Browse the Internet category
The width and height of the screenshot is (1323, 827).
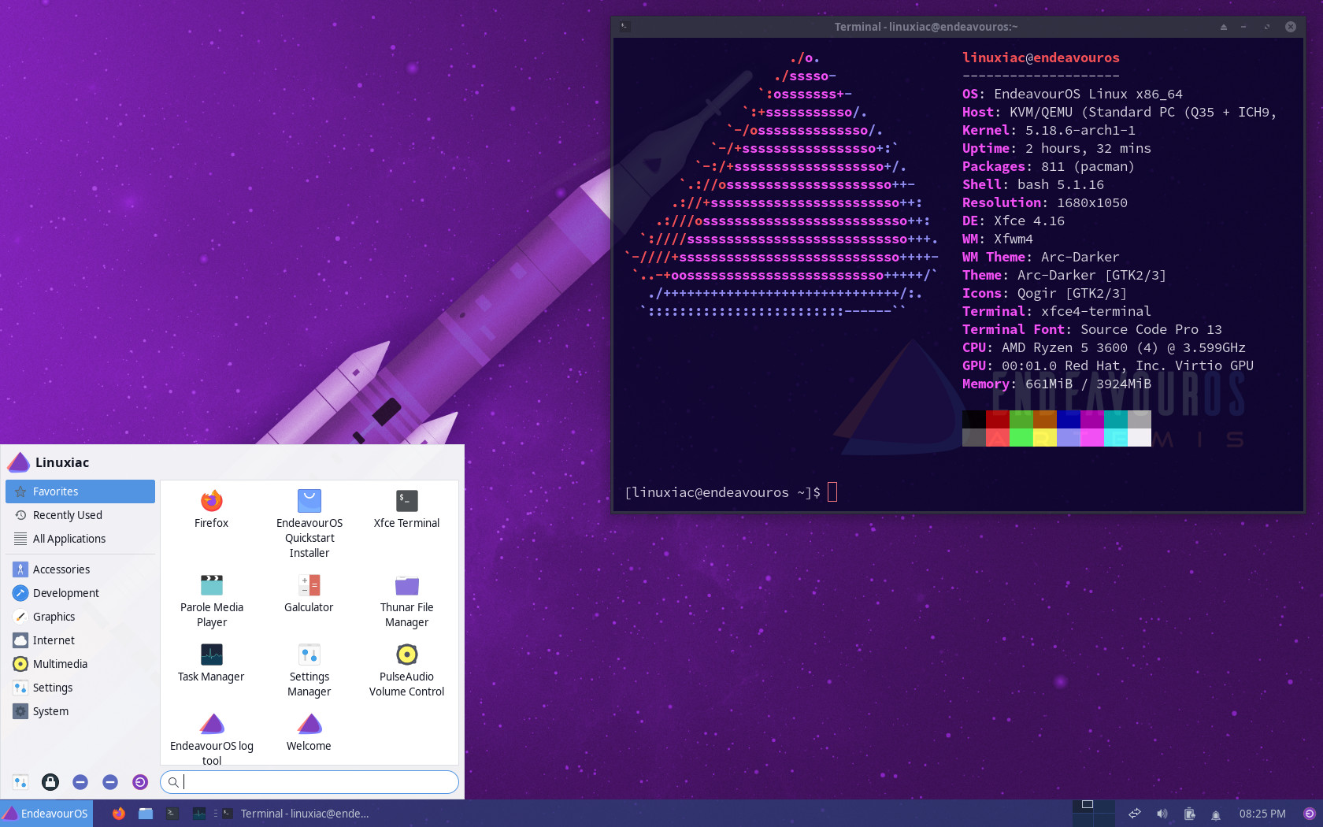[80, 640]
